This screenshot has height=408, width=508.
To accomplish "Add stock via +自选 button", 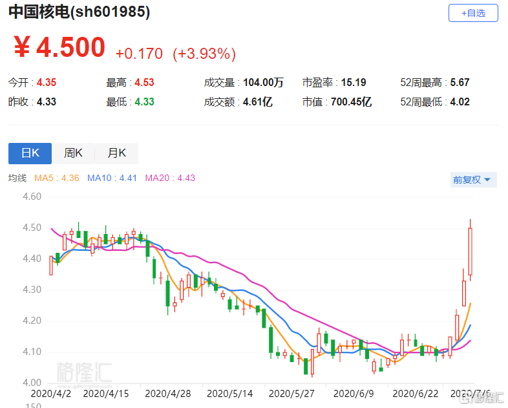I will click(473, 13).
